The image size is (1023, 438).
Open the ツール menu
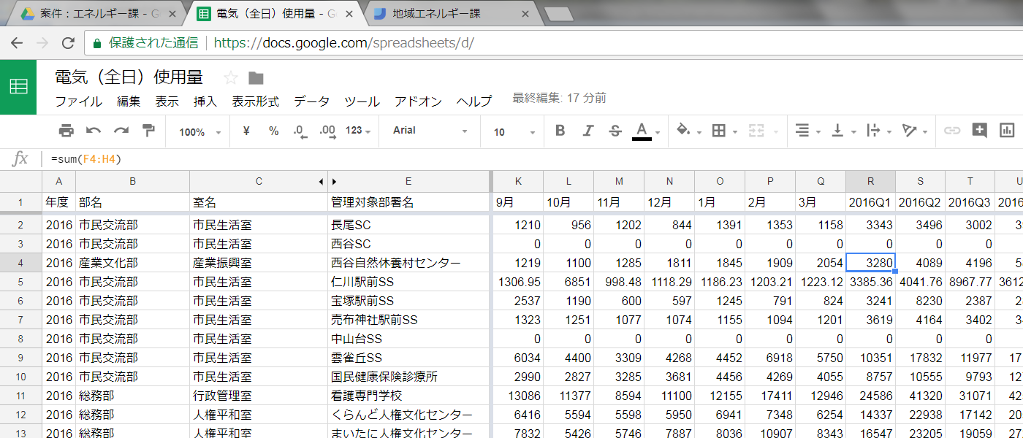pyautogui.click(x=362, y=101)
